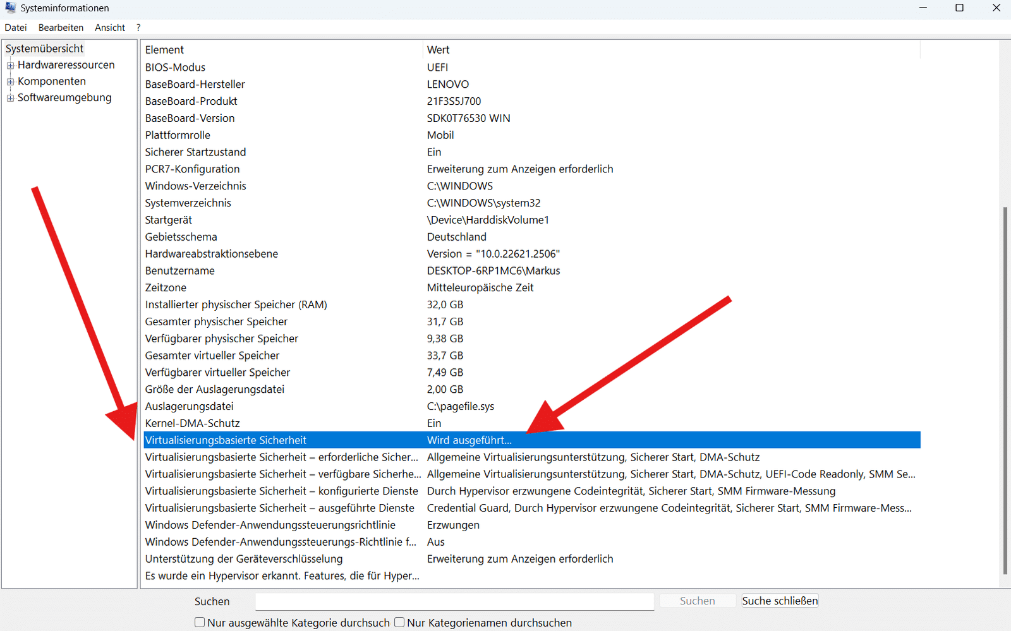
Task: Open the Datei menu
Action: [15, 27]
